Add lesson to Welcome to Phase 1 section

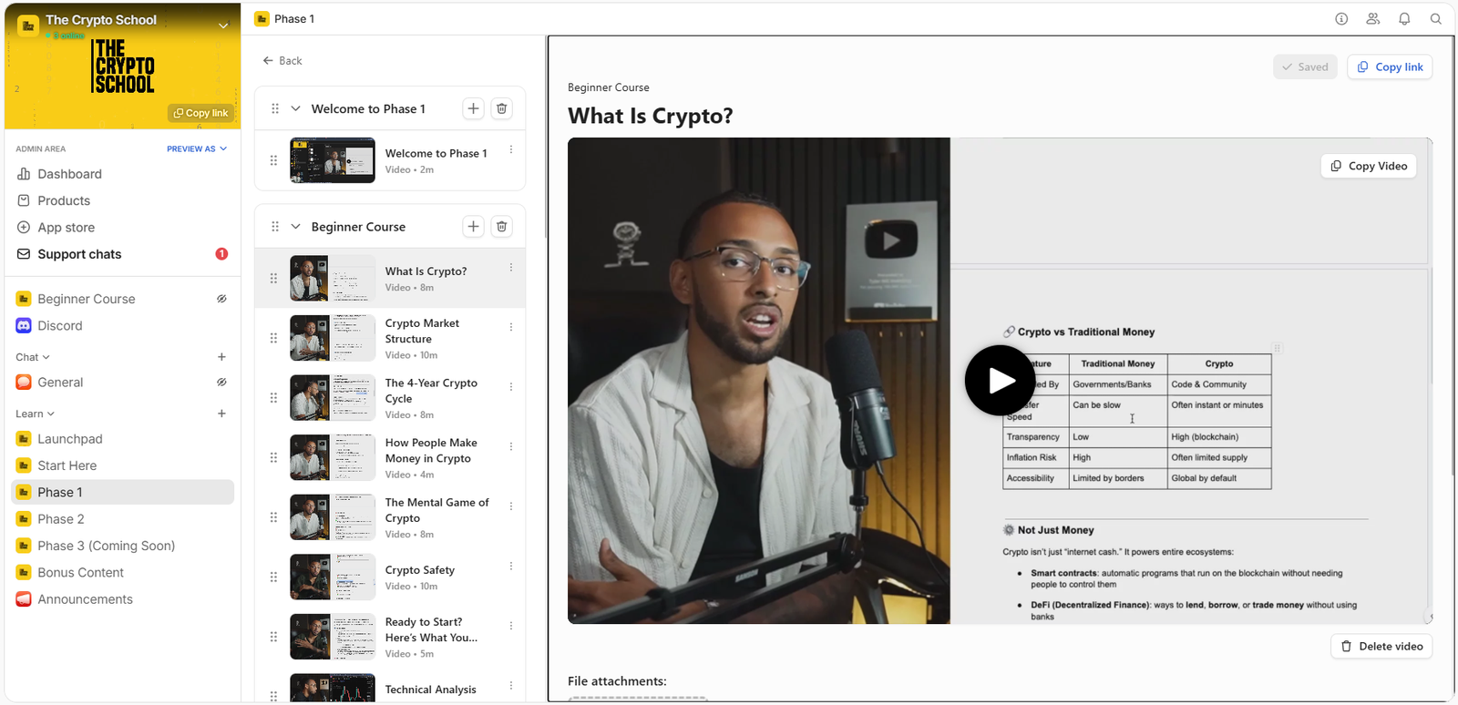(x=473, y=109)
